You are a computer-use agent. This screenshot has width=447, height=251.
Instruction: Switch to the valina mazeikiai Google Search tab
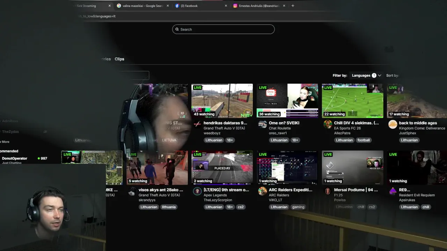coord(143,6)
